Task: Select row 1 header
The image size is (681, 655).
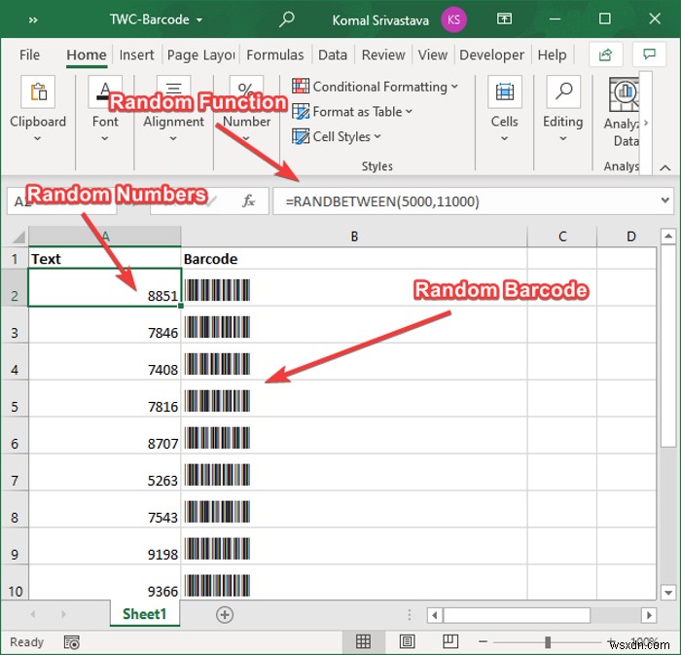Action: pos(15,259)
